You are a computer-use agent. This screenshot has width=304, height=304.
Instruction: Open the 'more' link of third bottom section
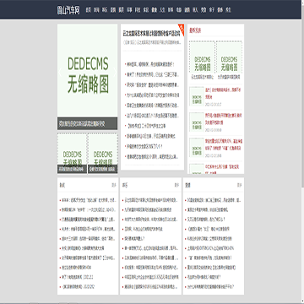[x=239, y=185]
